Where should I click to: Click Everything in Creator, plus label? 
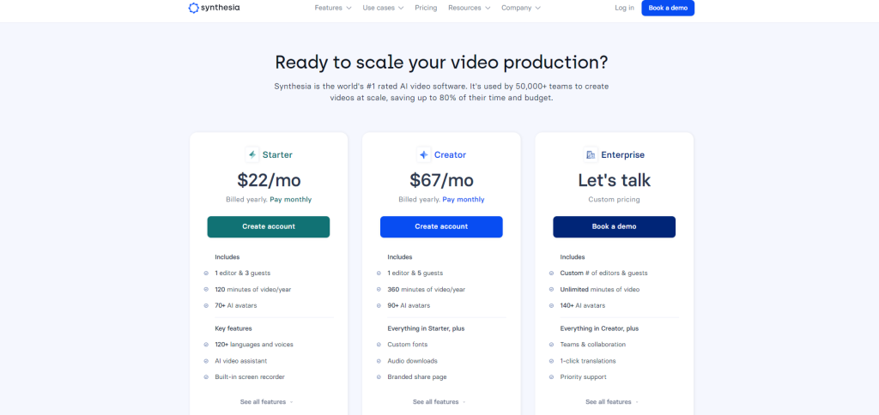coord(599,328)
